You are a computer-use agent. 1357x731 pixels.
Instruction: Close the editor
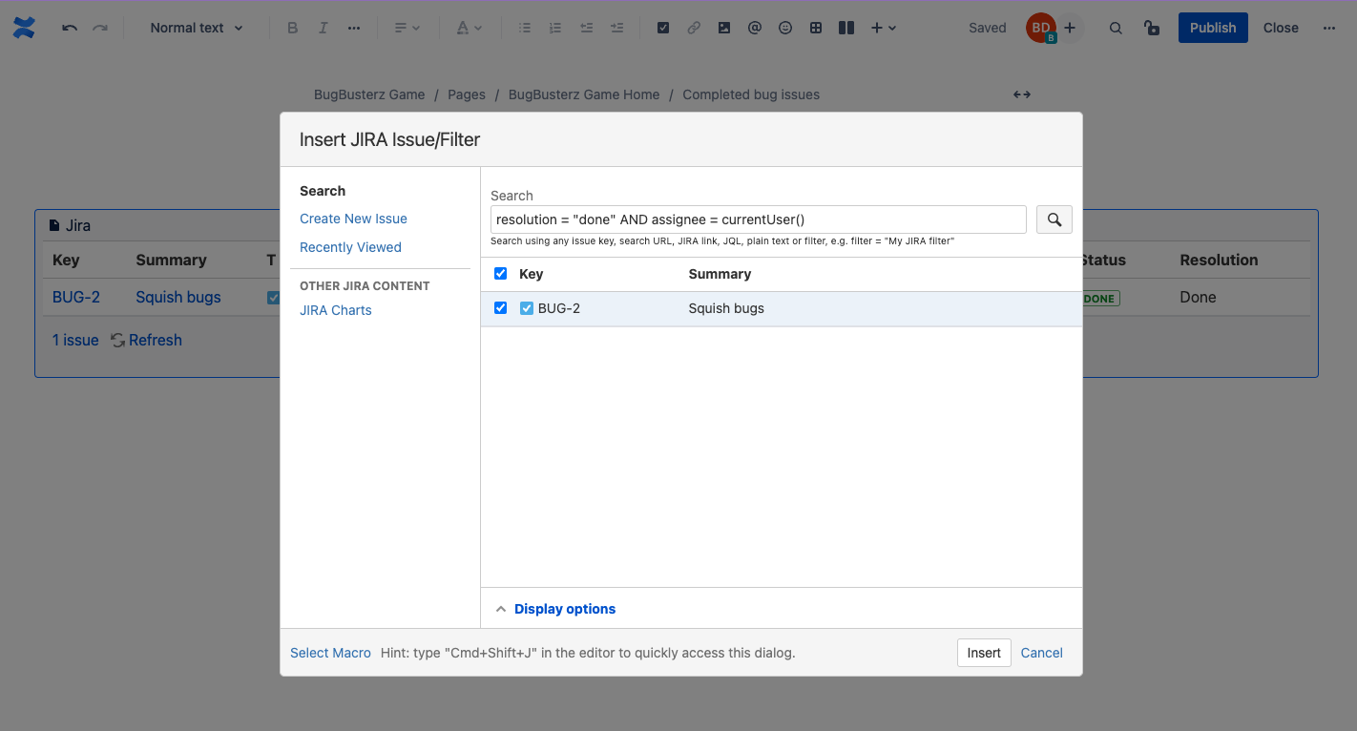pos(1281,28)
